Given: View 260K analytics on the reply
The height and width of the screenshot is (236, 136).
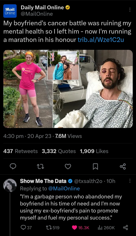Looking at the screenshot, I should pos(106,228).
